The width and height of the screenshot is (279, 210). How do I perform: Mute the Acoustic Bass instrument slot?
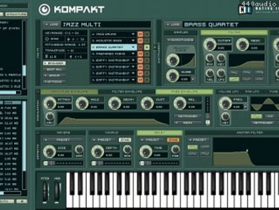pos(140,41)
